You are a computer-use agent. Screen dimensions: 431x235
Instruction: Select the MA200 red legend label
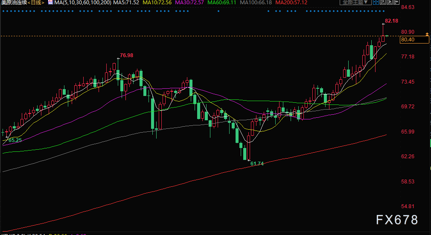(291, 3)
